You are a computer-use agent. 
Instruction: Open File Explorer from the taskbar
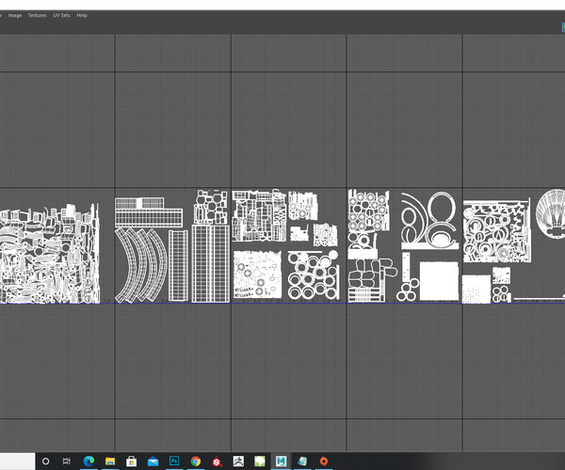click(x=110, y=462)
